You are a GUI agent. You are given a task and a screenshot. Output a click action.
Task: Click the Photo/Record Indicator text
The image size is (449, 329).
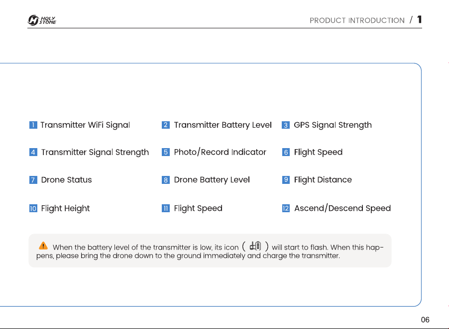pyautogui.click(x=220, y=152)
